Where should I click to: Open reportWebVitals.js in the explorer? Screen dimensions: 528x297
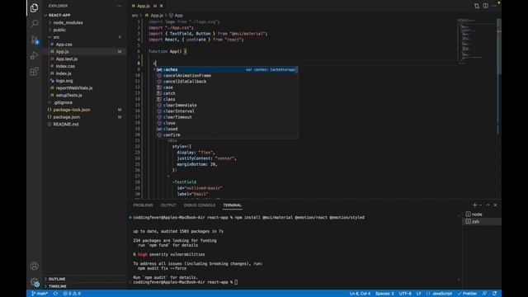point(73,88)
